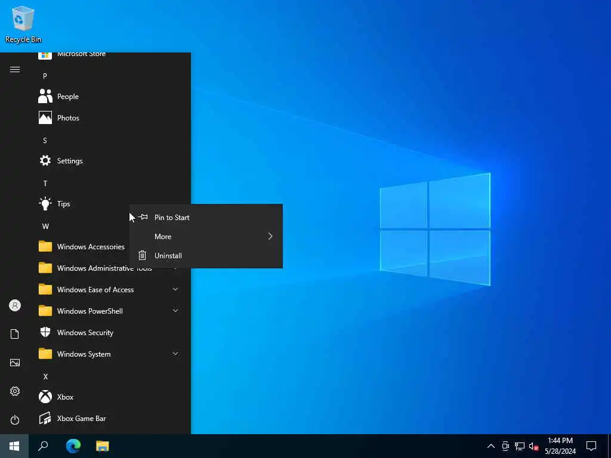Launch the Xbox app
The width and height of the screenshot is (611, 458).
pos(109,397)
